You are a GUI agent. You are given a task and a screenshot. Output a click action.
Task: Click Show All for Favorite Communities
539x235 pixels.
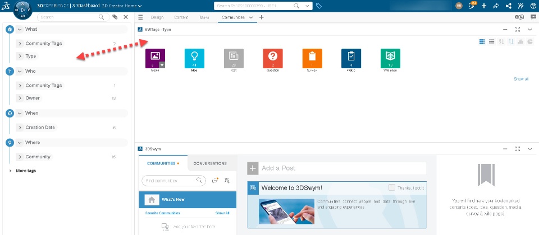tap(222, 213)
